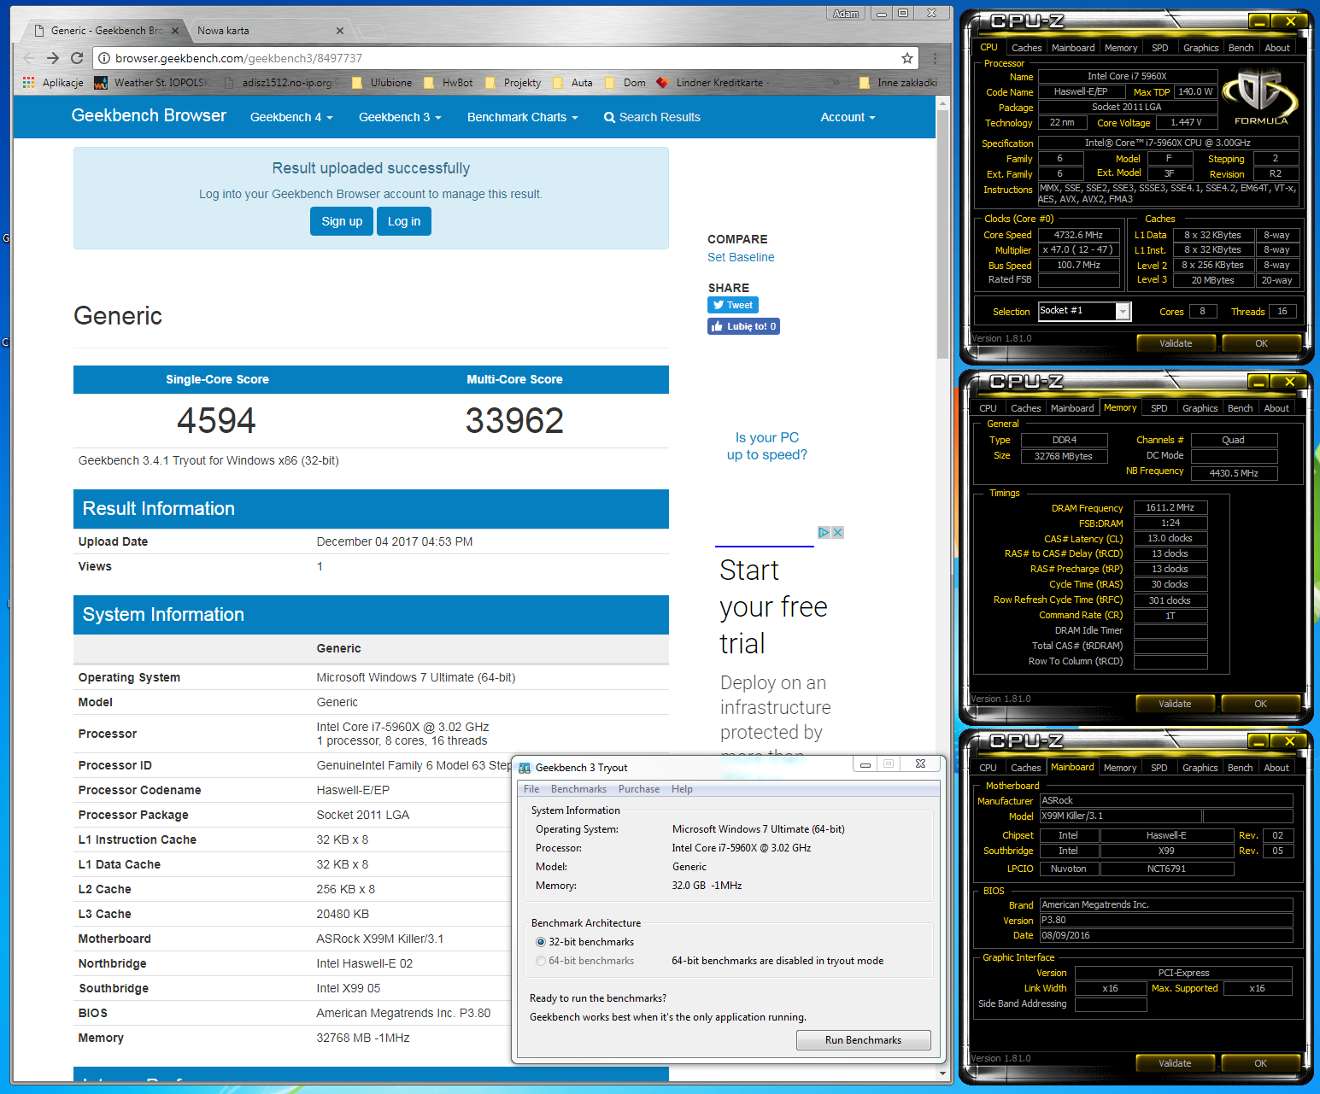Click the Search Results magnifier link
Screen dimensions: 1320x1094
[652, 117]
